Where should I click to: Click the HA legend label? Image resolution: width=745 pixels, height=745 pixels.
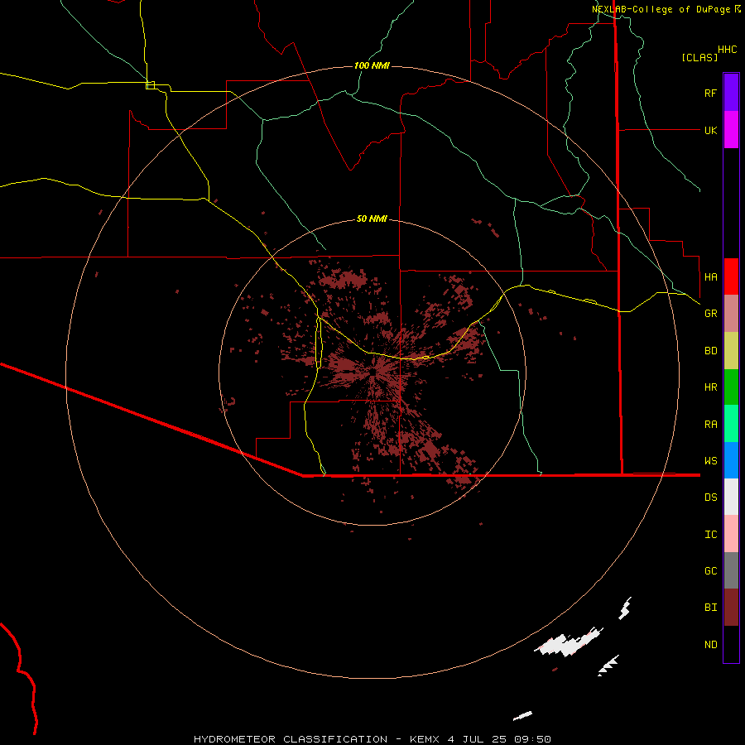pyautogui.click(x=710, y=277)
